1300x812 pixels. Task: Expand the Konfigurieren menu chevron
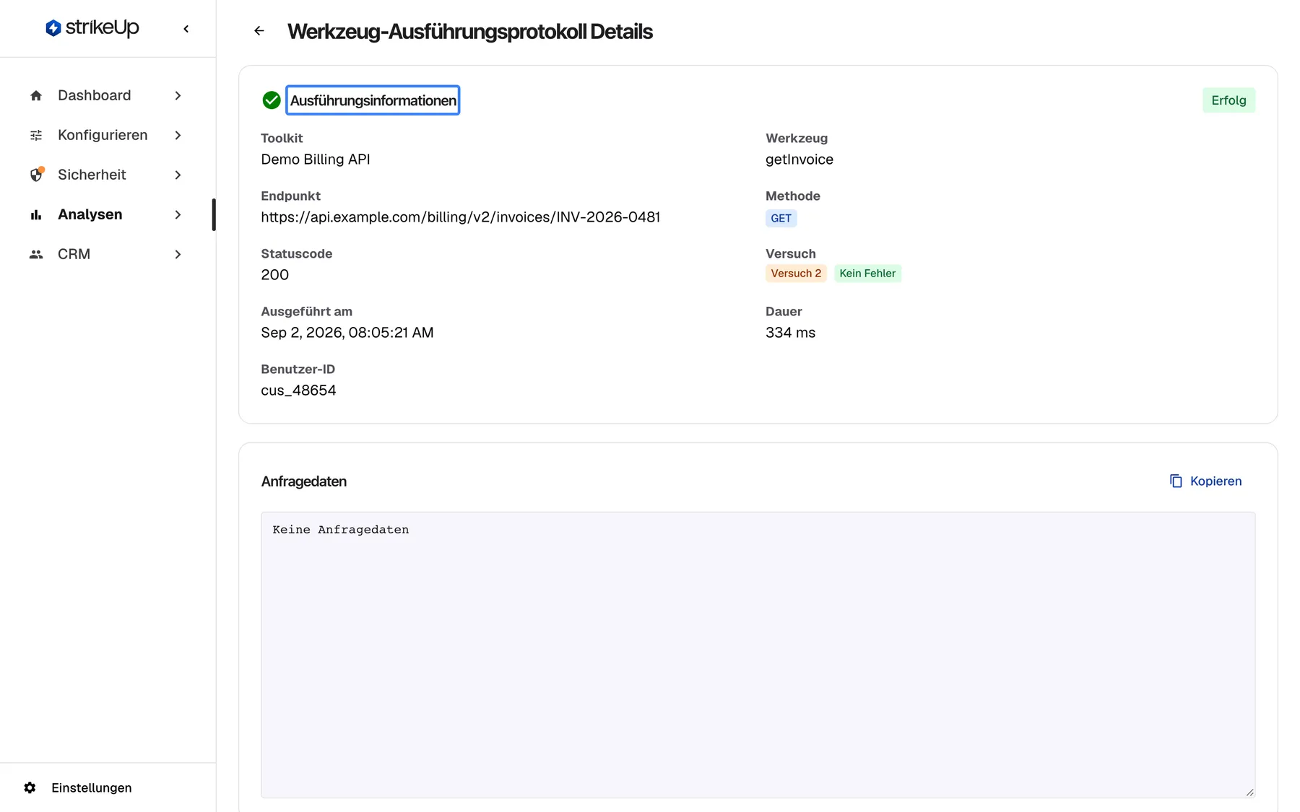pos(178,136)
